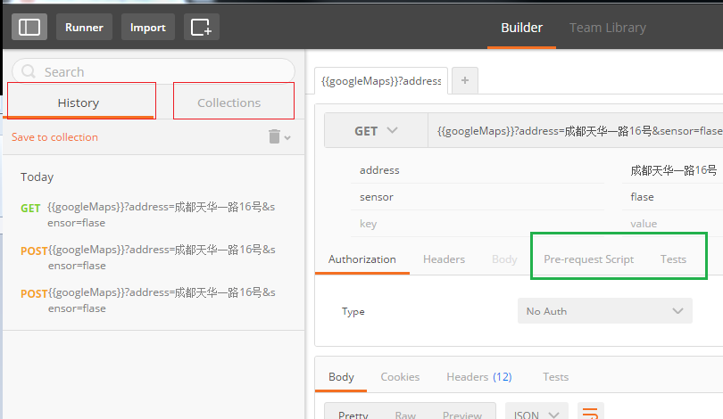This screenshot has width=723, height=419.
Task: Open the request Tests tab
Action: tap(673, 259)
